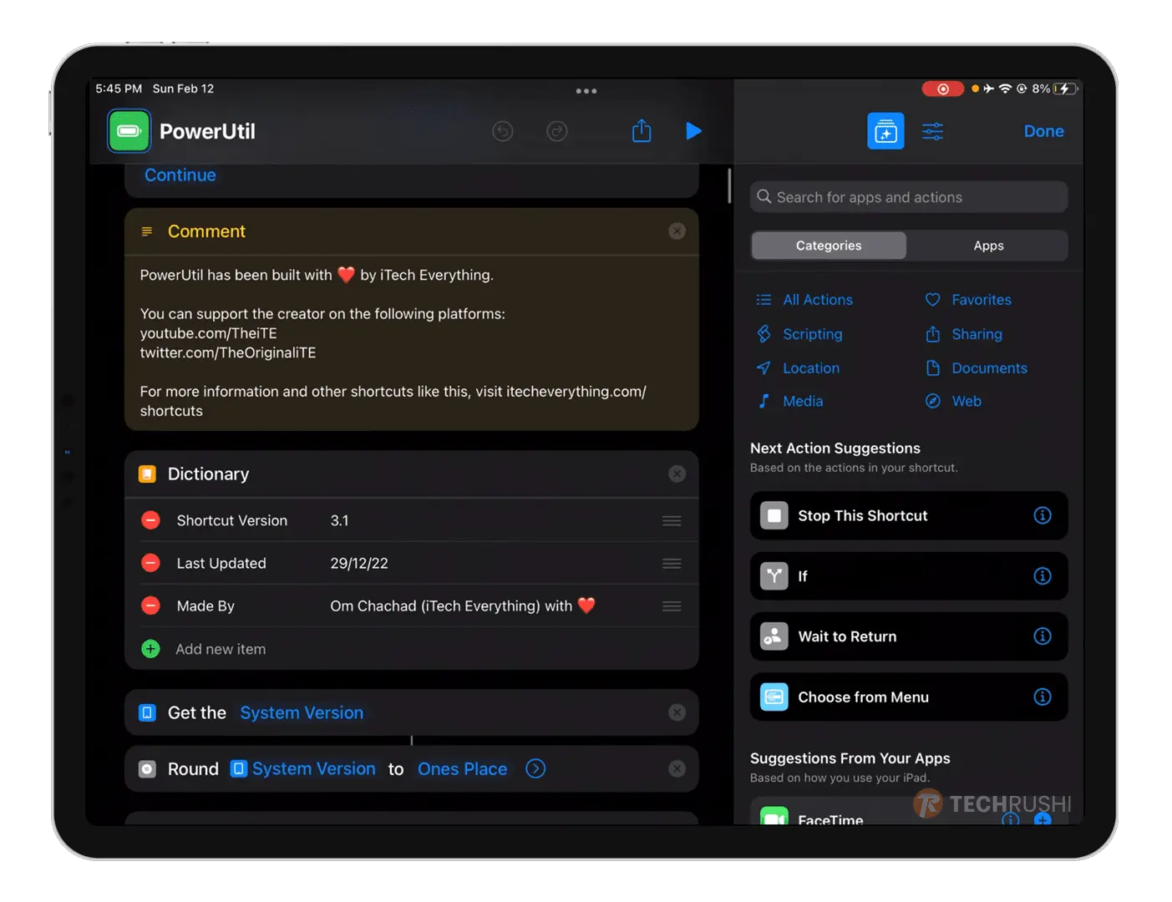The image size is (1172, 902).
Task: Open Web category
Action: (953, 402)
